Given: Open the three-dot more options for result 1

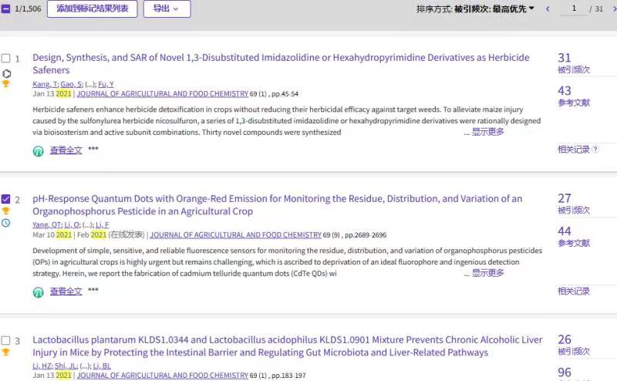Looking at the screenshot, I should pos(93,150).
